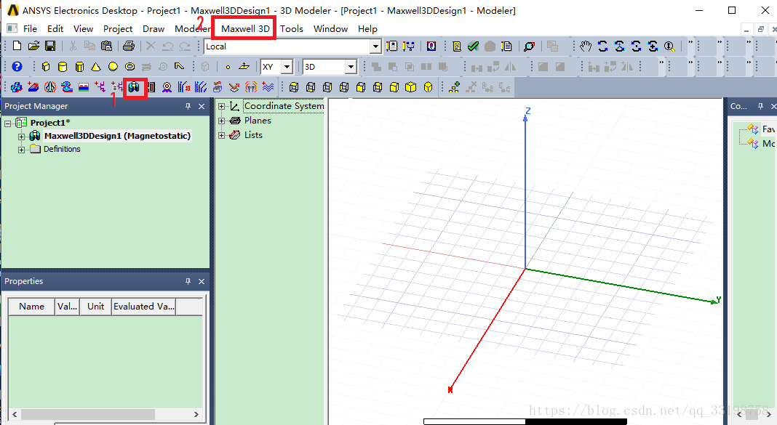The height and width of the screenshot is (425, 777).
Task: Expand the Maxwell3DDesign1 tree node
Action: pyautogui.click(x=22, y=136)
